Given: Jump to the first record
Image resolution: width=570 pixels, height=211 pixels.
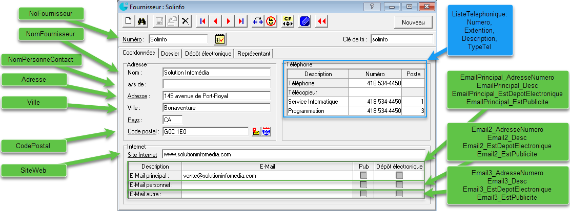Looking at the screenshot, I should [203, 21].
